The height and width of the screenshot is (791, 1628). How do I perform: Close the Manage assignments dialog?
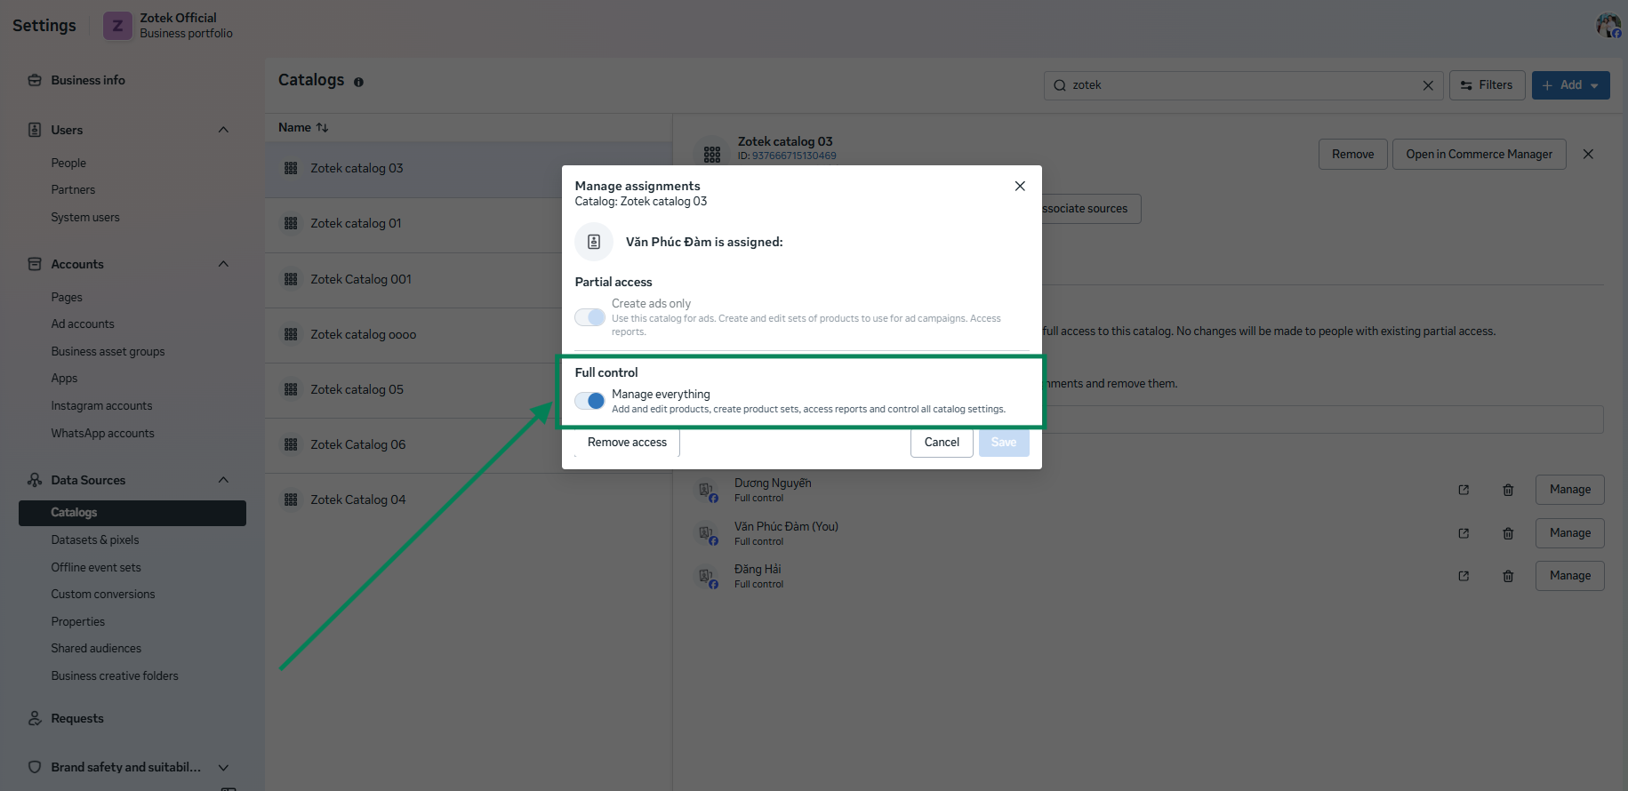point(1020,186)
